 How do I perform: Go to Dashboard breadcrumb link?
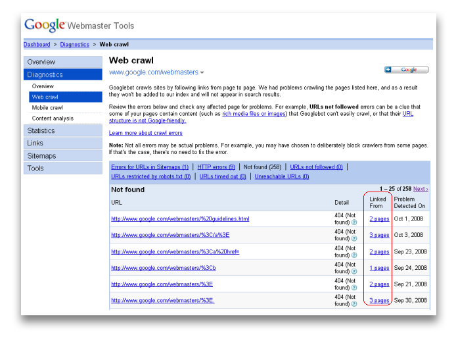click(x=37, y=45)
